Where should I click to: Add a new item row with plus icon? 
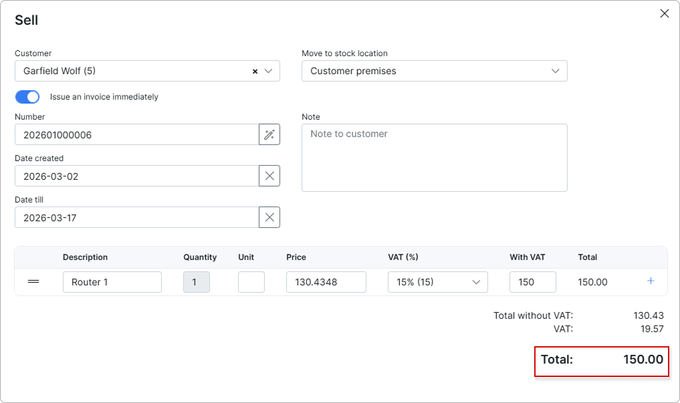point(651,281)
